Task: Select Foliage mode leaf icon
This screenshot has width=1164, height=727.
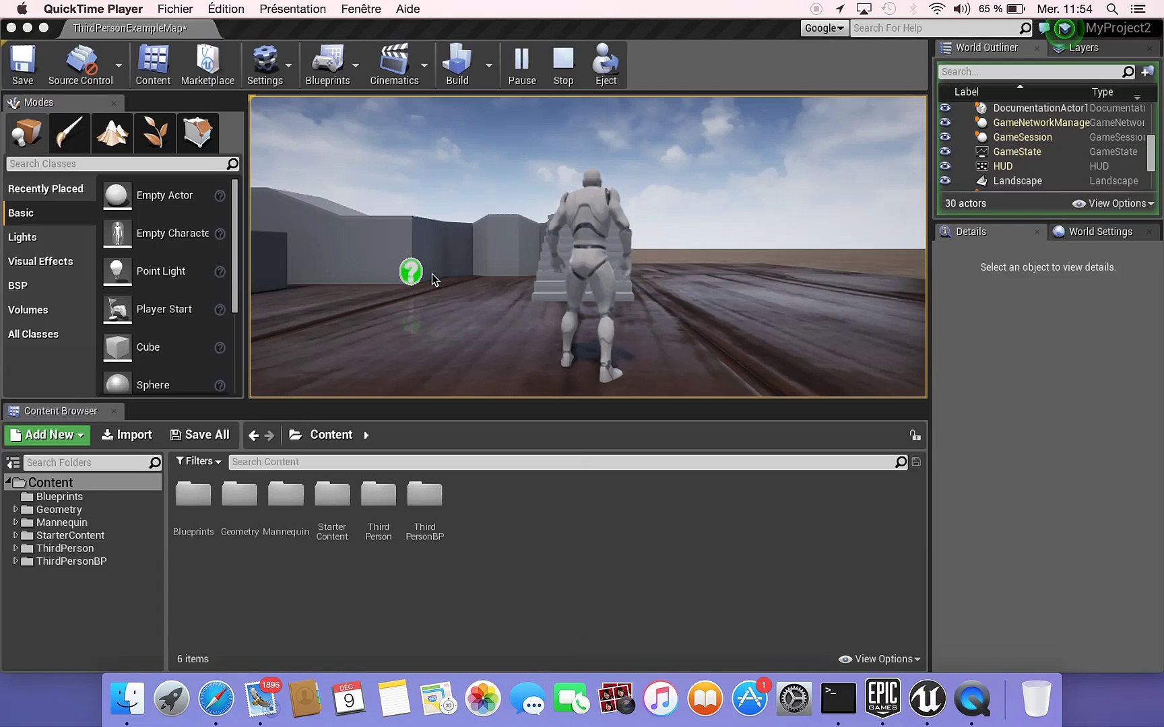Action: click(x=155, y=132)
